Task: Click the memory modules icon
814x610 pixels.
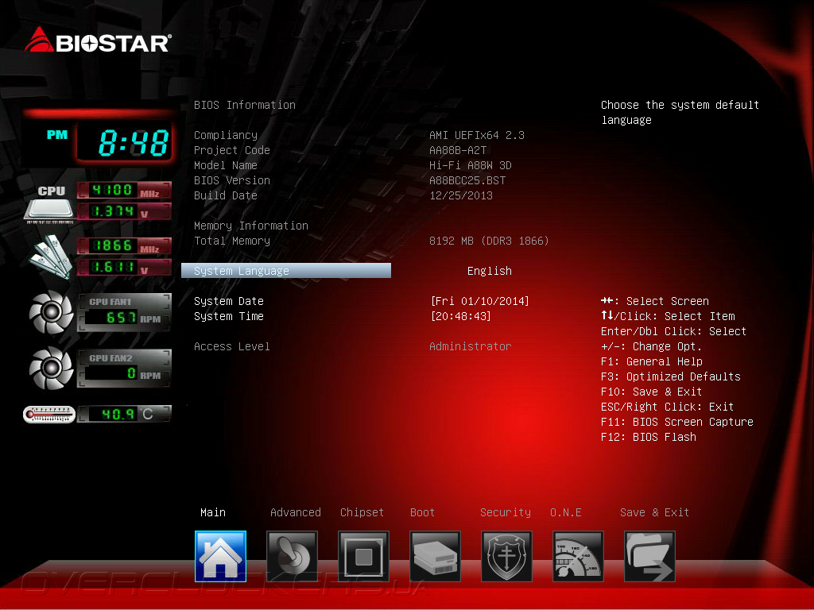Action: [50, 256]
